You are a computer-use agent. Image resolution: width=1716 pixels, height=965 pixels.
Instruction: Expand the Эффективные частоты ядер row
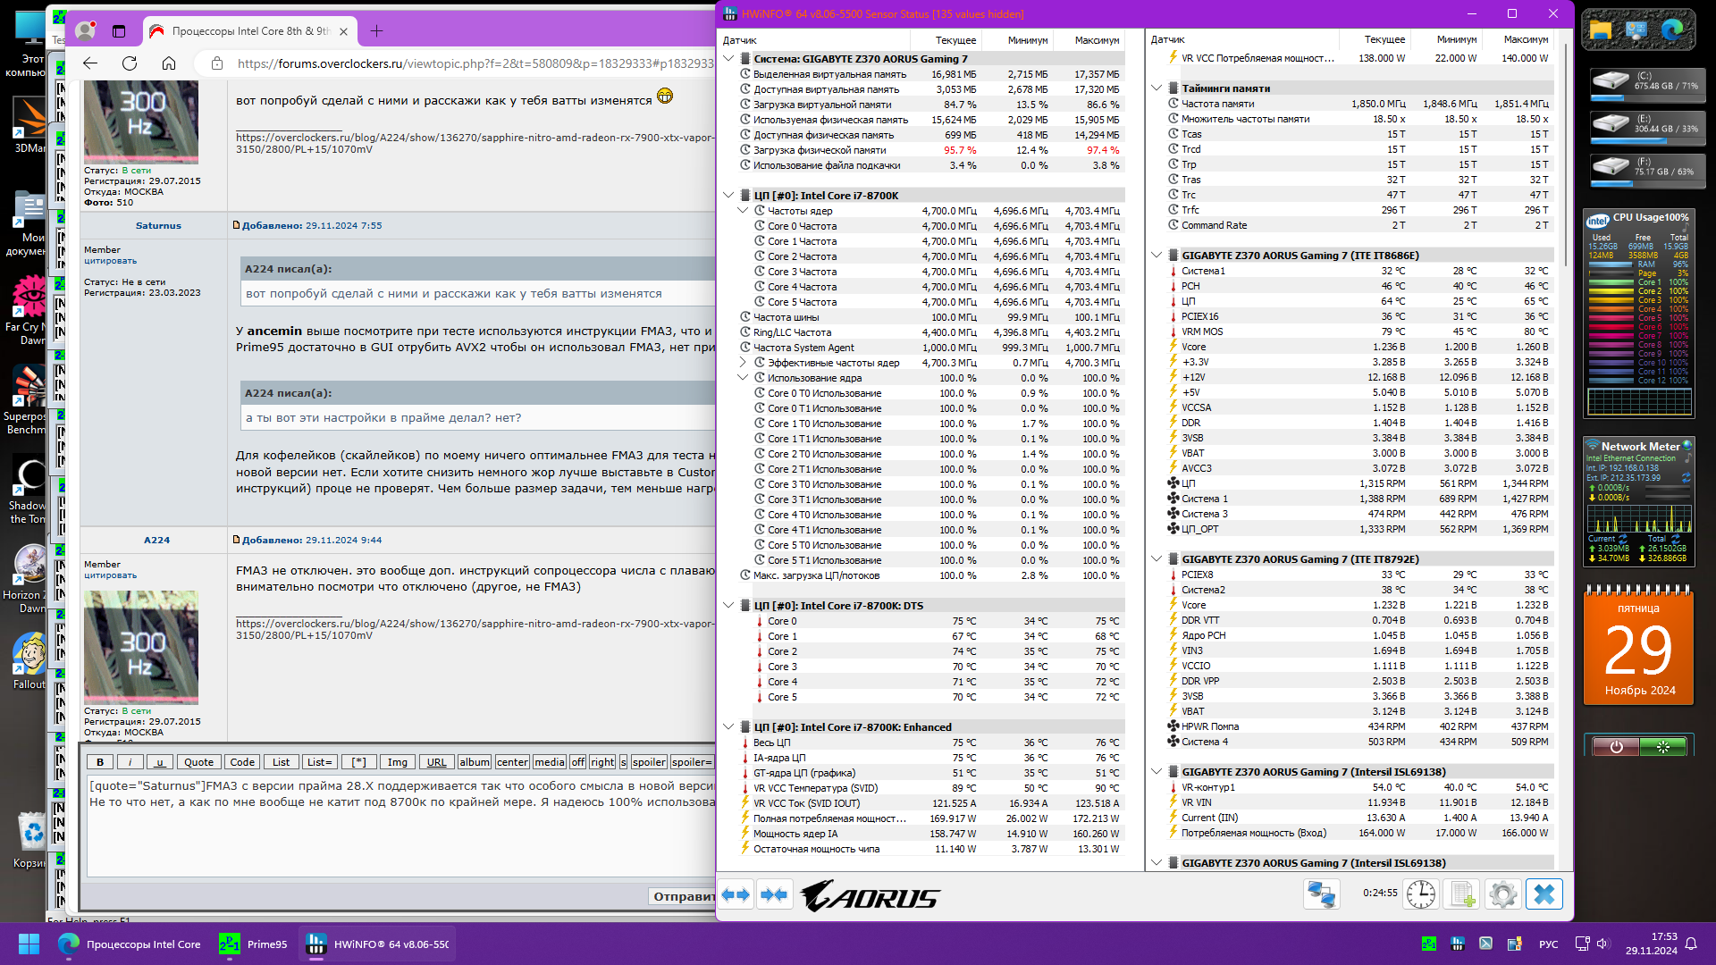743,363
